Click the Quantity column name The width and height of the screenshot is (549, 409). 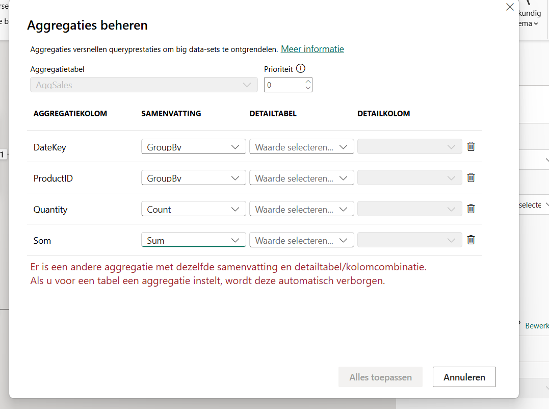(50, 210)
